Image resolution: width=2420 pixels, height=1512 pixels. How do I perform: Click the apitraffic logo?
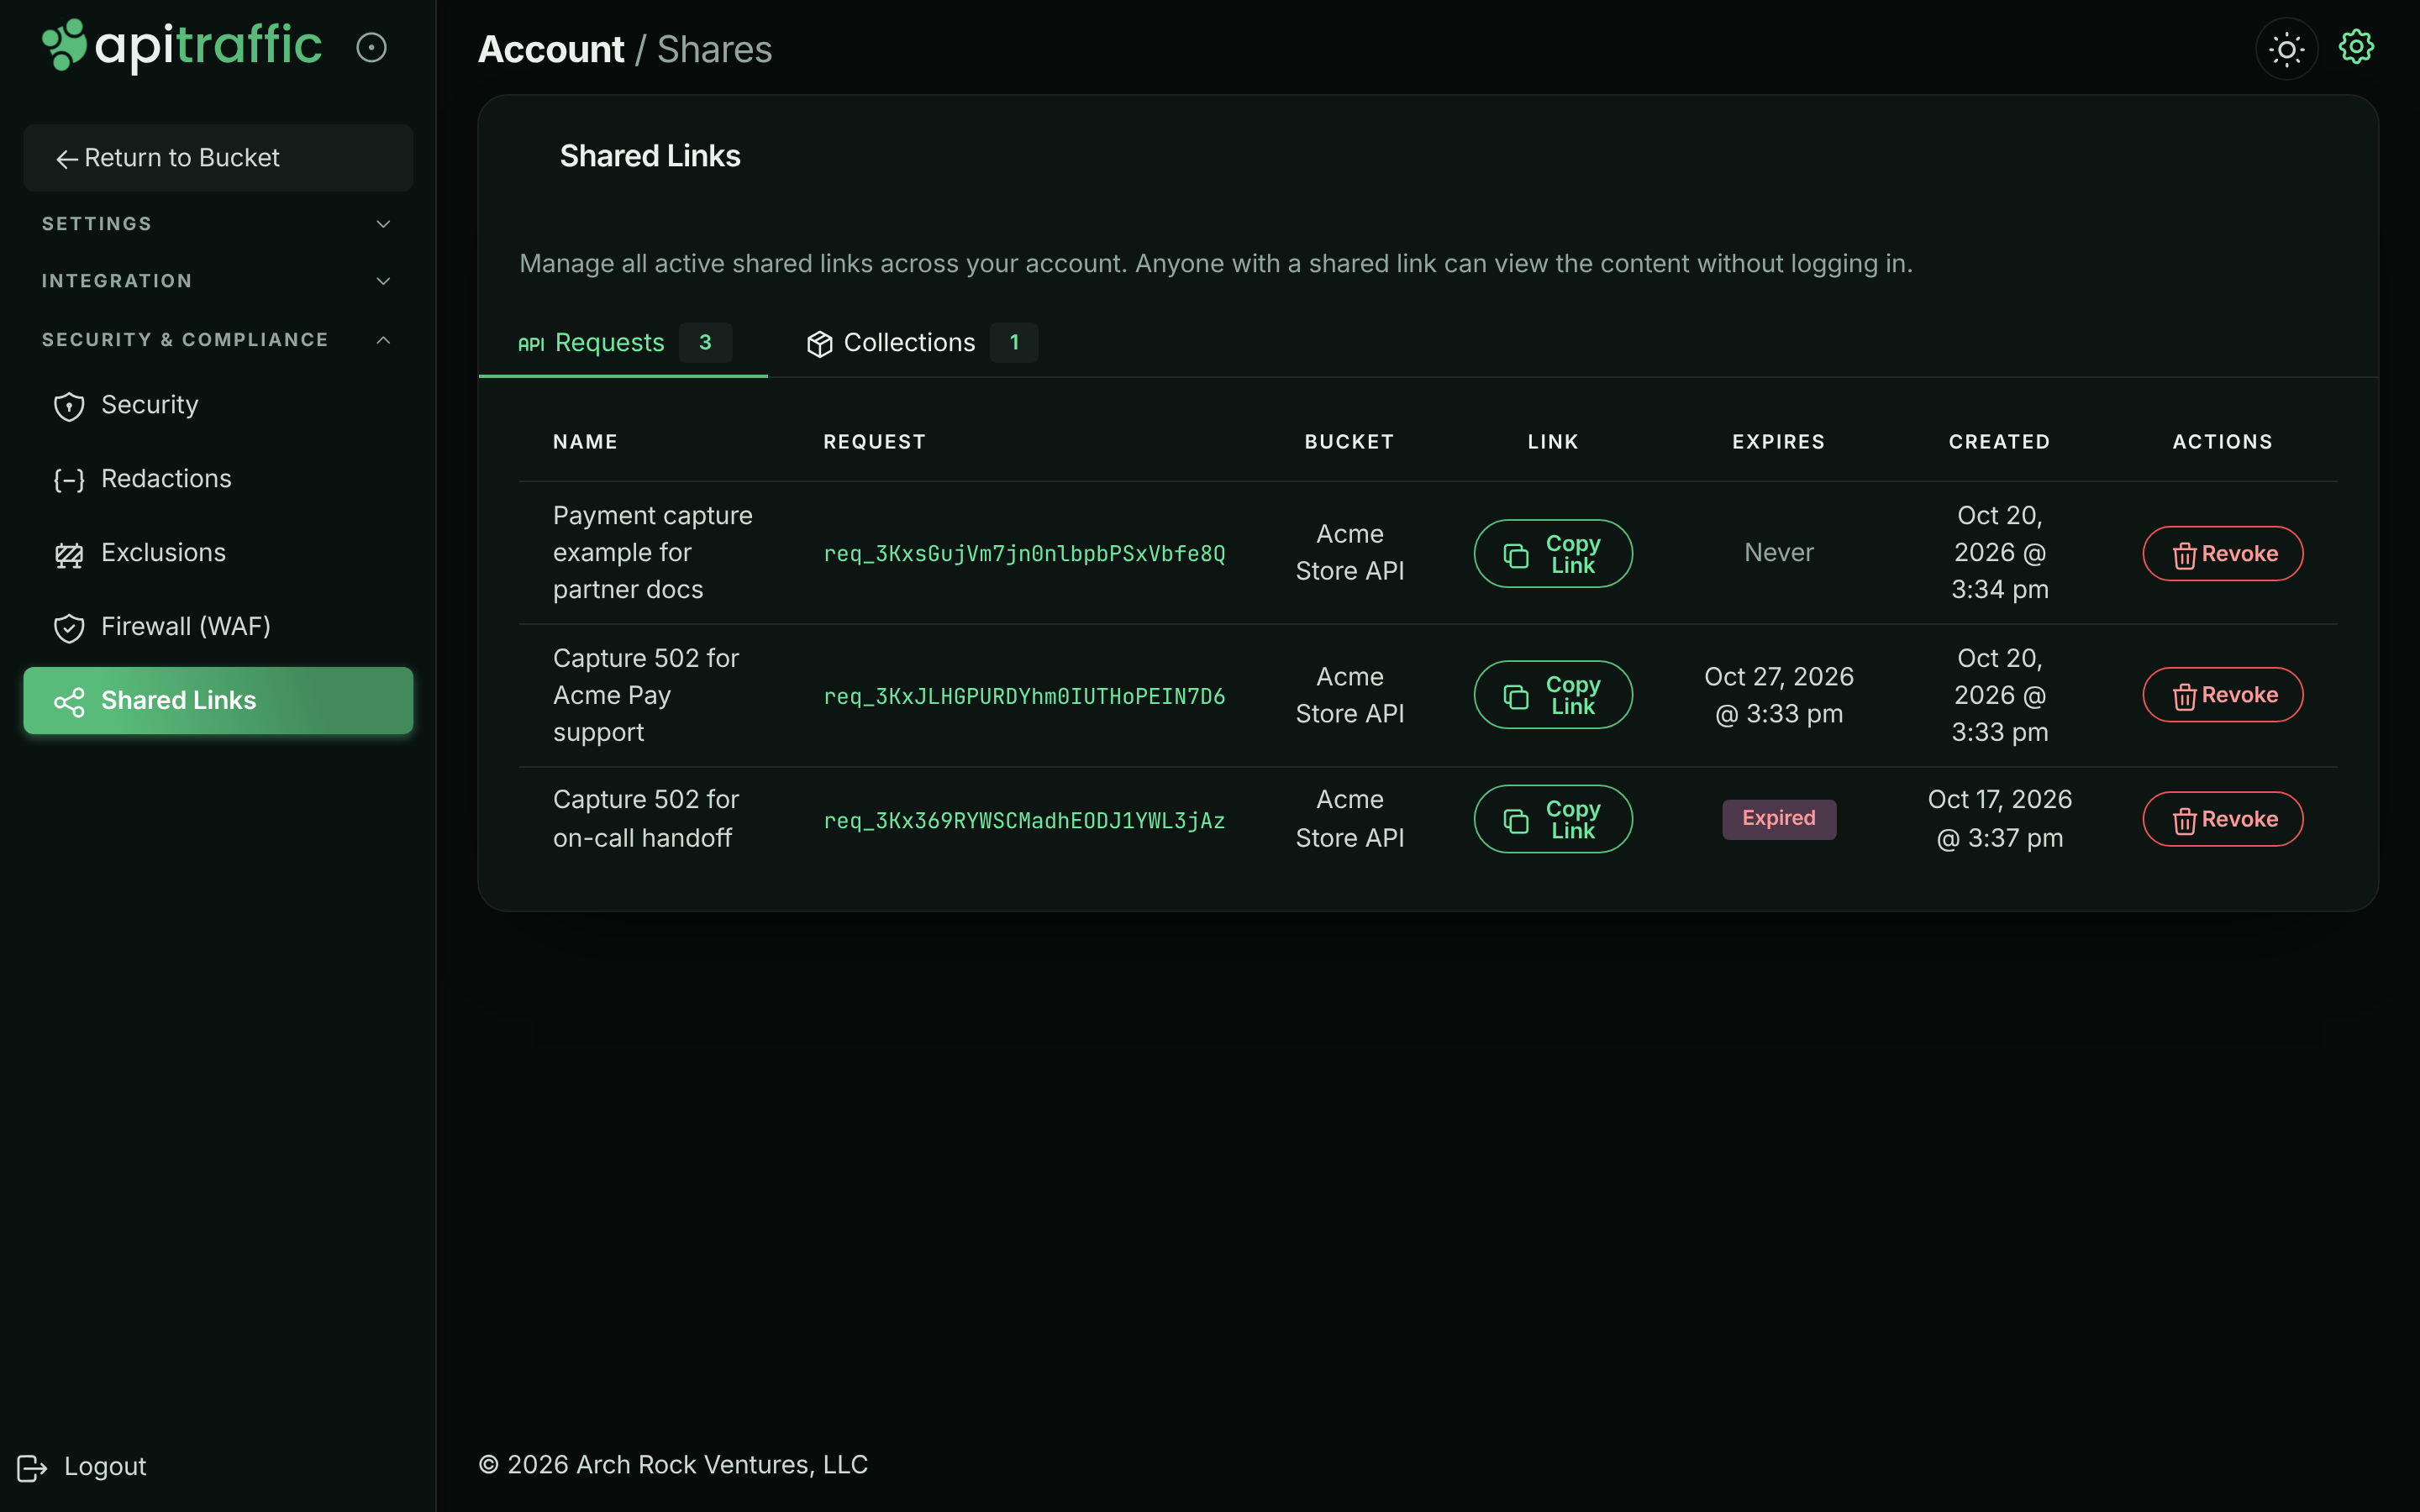[181, 46]
